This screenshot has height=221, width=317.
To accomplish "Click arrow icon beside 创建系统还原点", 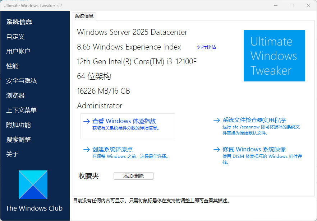I will (x=87, y=150).
